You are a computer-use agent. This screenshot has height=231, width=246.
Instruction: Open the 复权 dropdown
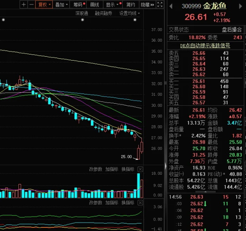point(44,4)
